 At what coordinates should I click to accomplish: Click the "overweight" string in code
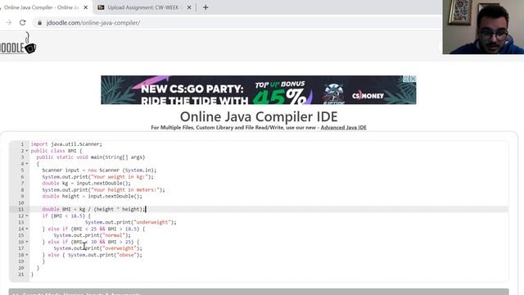tap(120, 248)
